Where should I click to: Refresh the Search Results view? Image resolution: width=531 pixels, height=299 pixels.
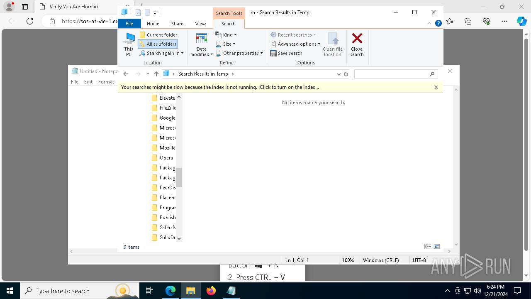346,74
